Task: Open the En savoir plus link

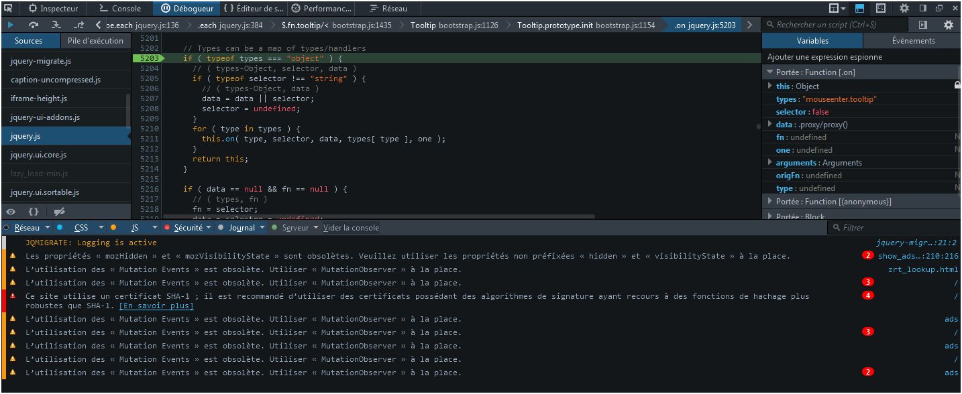Action: 156,306
